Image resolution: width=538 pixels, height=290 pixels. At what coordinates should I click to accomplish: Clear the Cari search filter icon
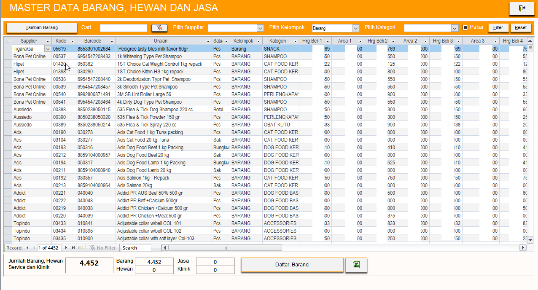pyautogui.click(x=159, y=28)
